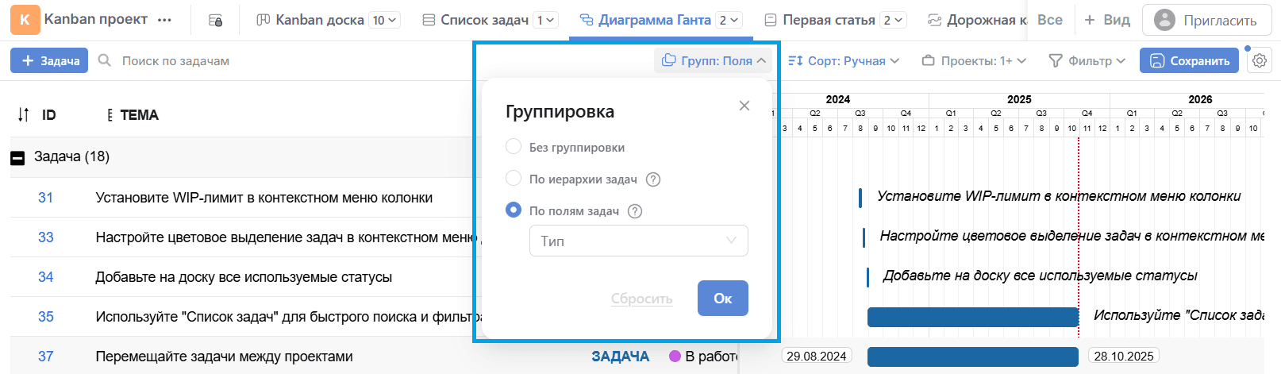Open the Сорт: Ручная sorting dropdown
Screen dimensions: 1281x374
[x=844, y=60]
